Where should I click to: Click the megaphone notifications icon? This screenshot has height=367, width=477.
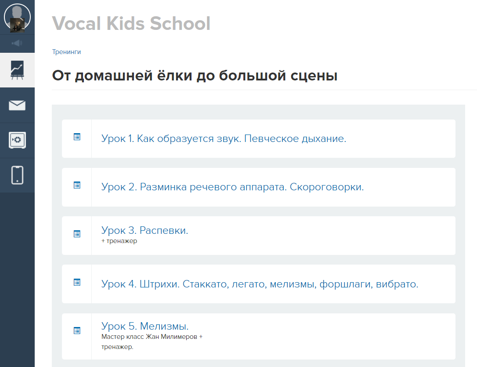(x=17, y=43)
